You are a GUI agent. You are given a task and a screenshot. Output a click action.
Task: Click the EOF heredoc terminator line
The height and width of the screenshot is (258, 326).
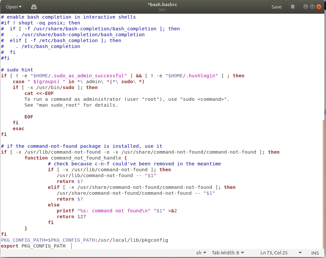[x=28, y=116]
